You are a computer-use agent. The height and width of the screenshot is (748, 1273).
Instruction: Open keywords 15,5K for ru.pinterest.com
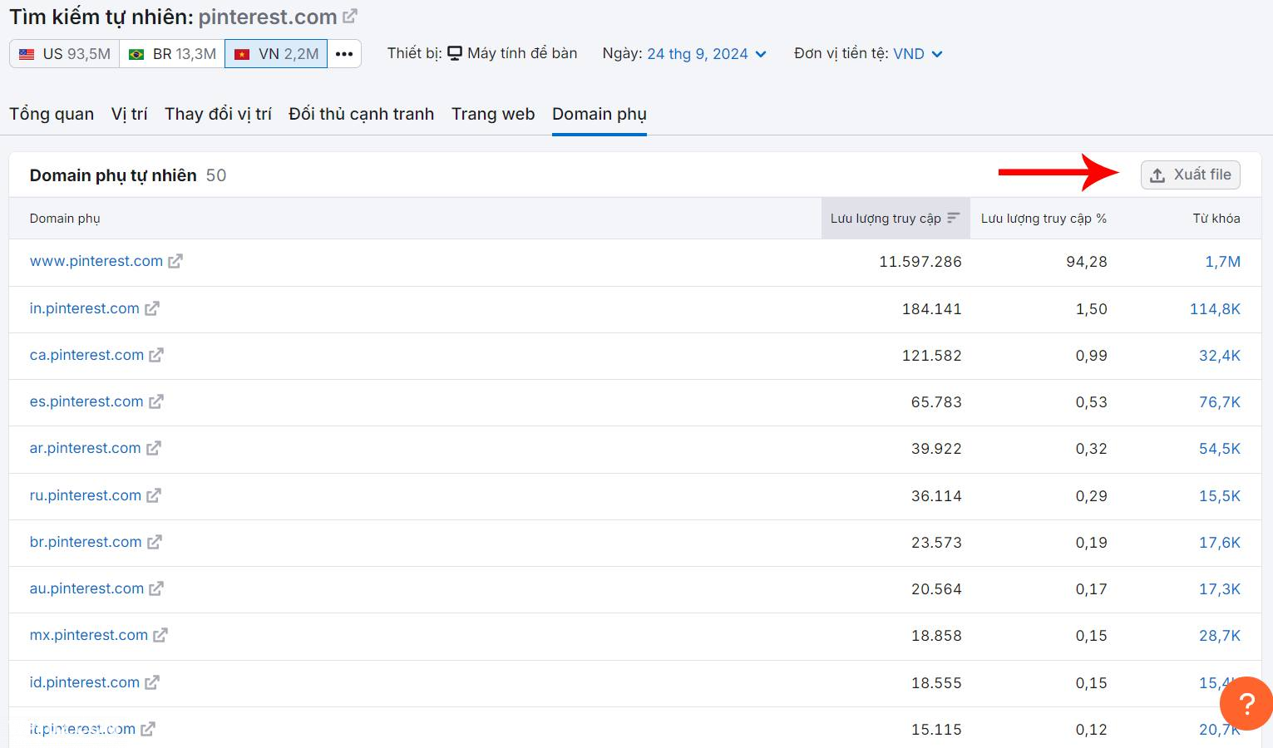coord(1220,496)
